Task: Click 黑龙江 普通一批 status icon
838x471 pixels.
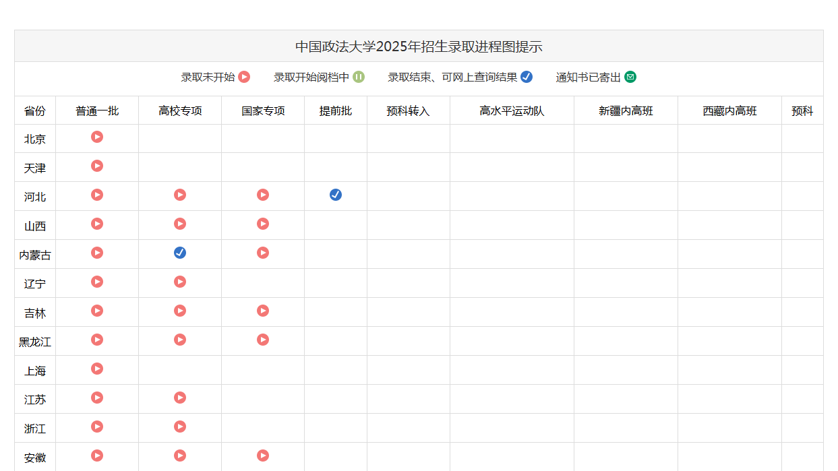Action: click(x=97, y=340)
